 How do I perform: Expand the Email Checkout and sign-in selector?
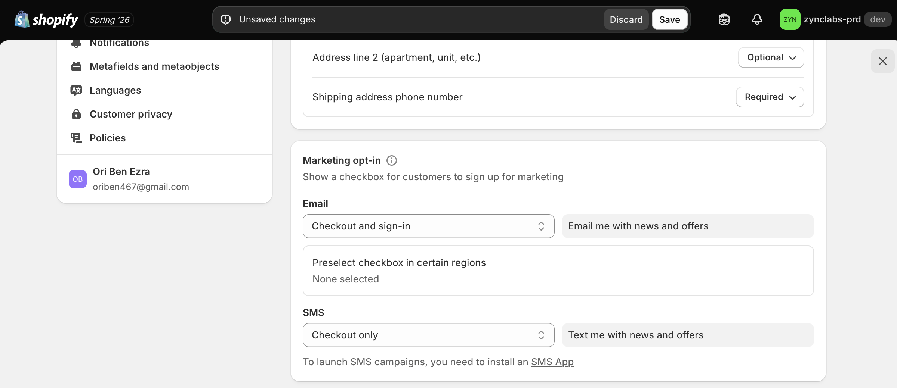(x=428, y=226)
